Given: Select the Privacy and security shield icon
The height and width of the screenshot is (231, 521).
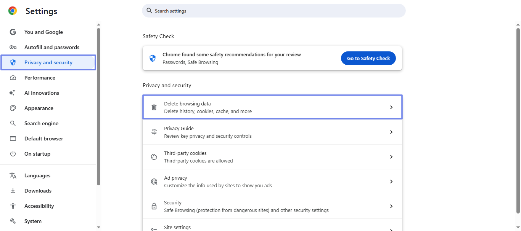Looking at the screenshot, I should point(13,62).
